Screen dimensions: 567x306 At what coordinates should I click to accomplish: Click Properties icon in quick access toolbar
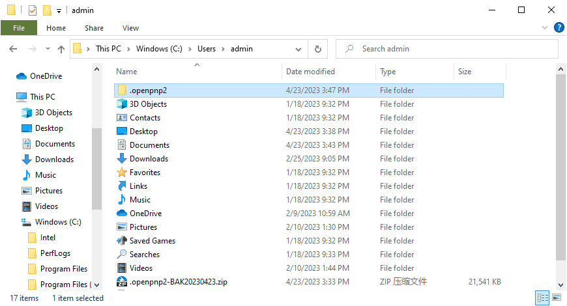(32, 10)
